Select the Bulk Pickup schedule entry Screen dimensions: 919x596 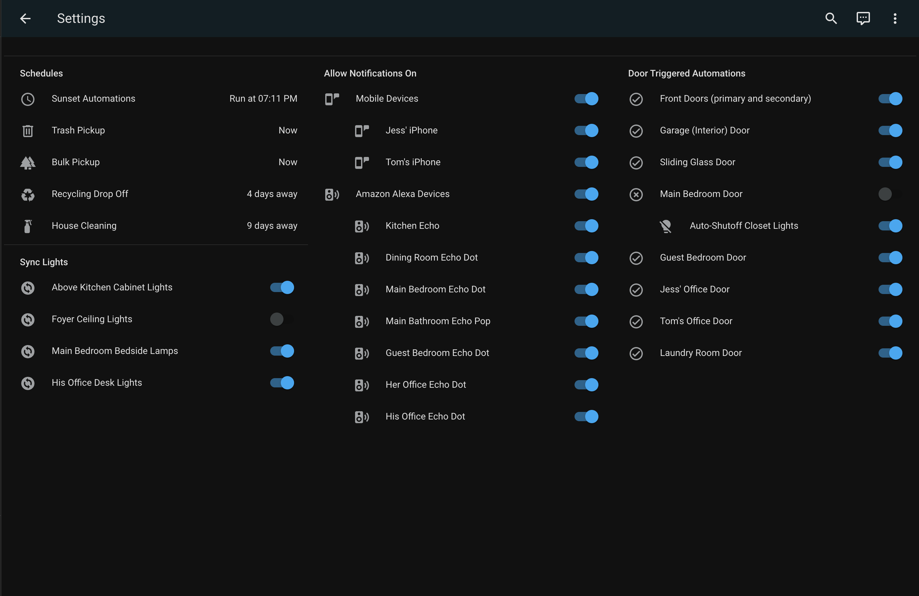tap(76, 162)
